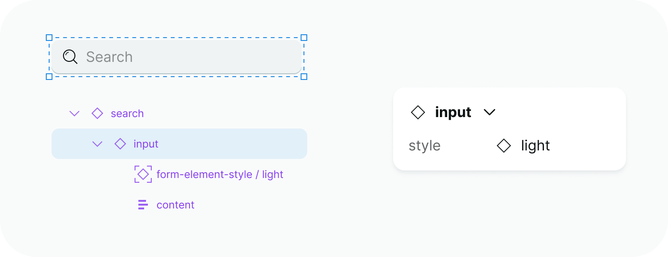This screenshot has width=668, height=257.
Task: Collapse the search layer chevron
Action: pyautogui.click(x=74, y=113)
